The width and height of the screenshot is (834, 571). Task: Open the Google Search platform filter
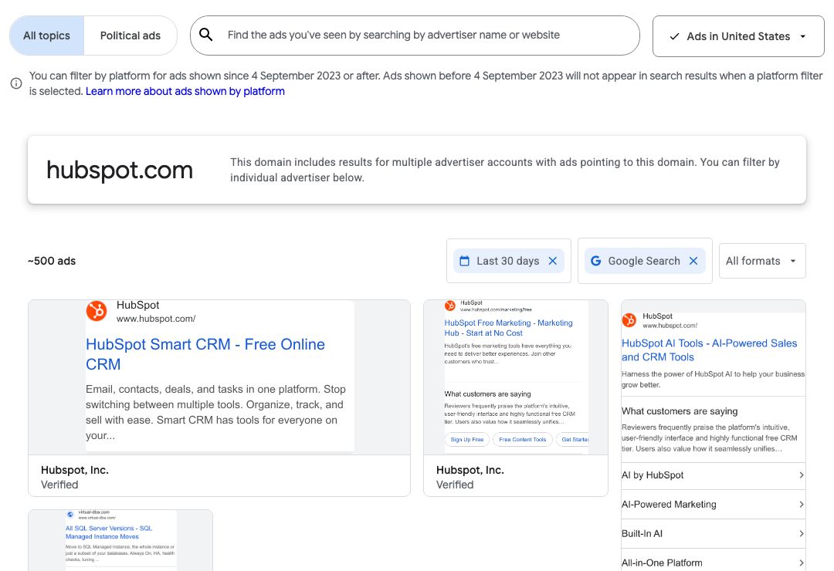pos(644,261)
